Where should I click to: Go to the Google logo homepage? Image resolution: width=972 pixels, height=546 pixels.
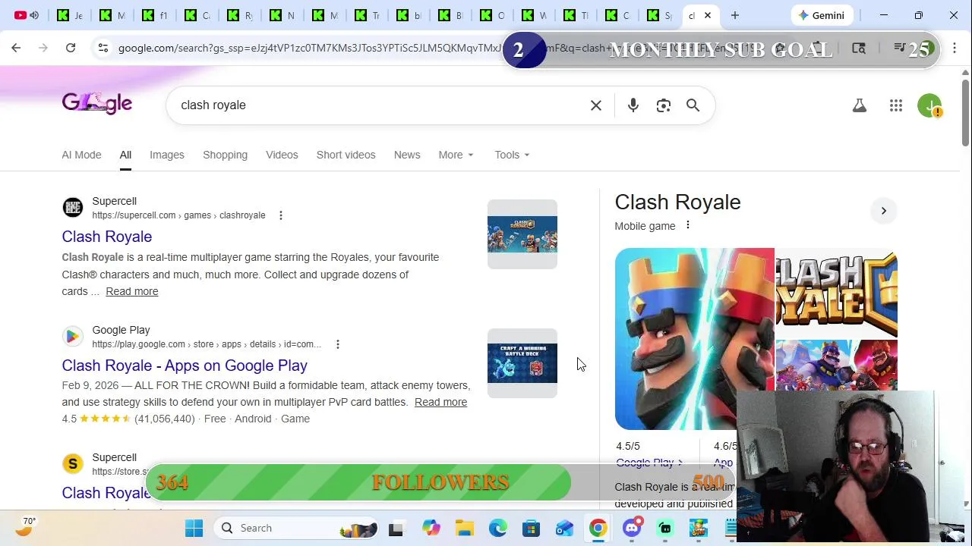[x=97, y=103]
